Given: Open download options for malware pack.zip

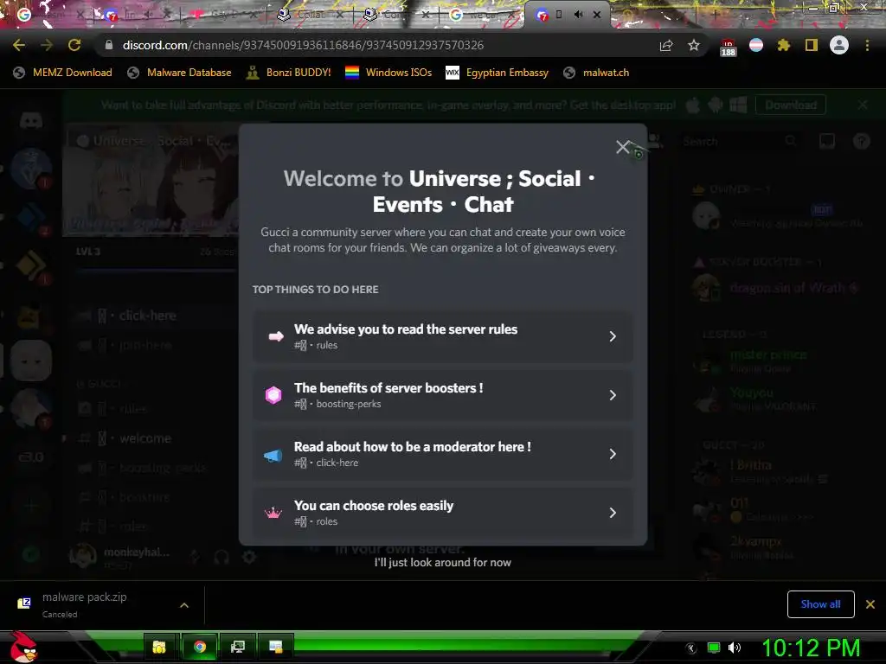Looking at the screenshot, I should click(184, 605).
